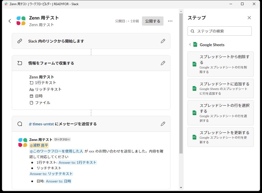The image size is (262, 193).
Task: Click the 公開する publish button
Action: click(152, 21)
